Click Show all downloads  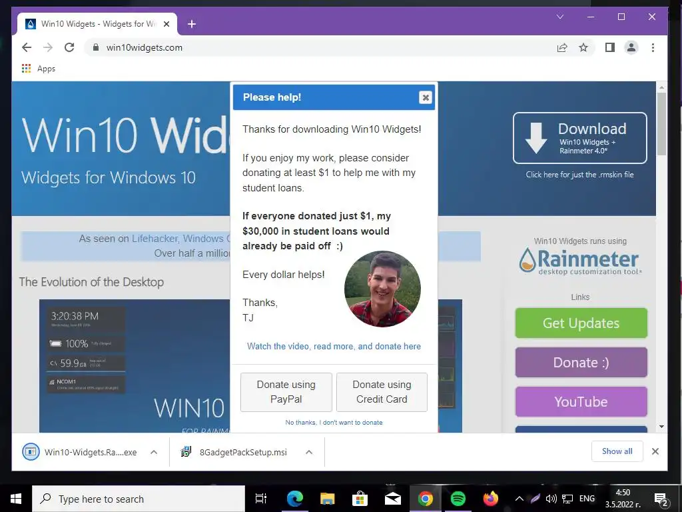coord(617,451)
